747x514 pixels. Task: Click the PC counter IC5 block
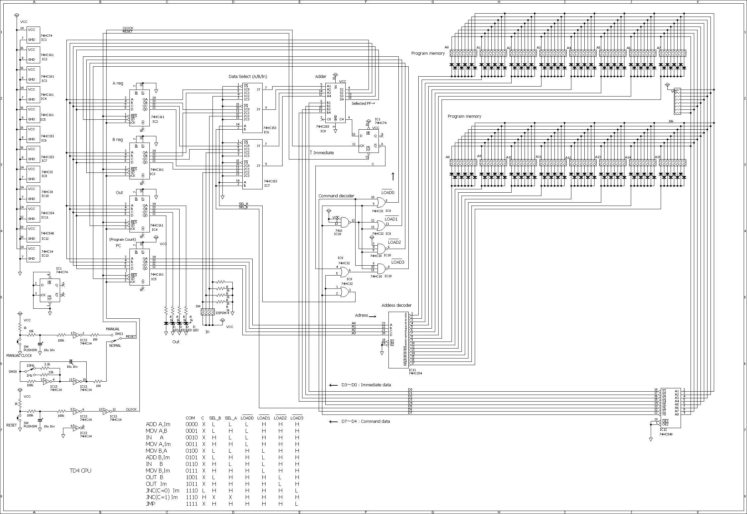(139, 267)
